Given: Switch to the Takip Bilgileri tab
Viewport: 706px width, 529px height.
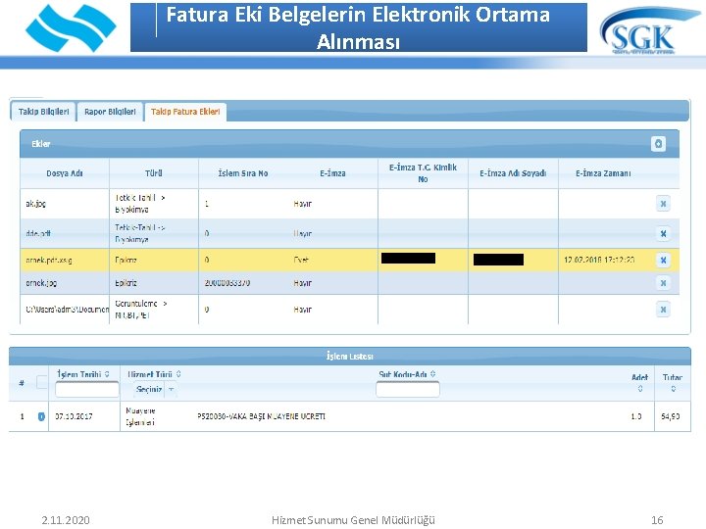Looking at the screenshot, I should click(x=43, y=112).
